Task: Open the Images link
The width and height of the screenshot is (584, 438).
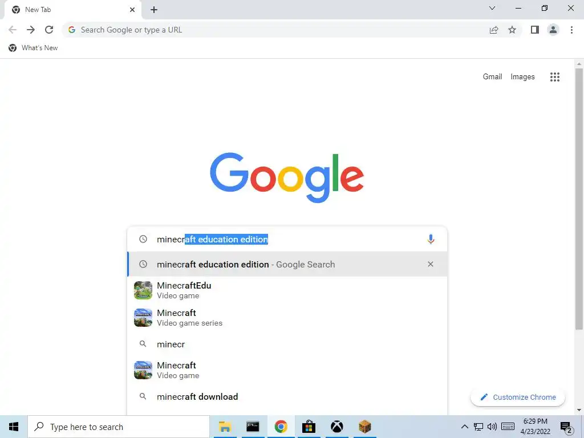Action: pos(522,77)
